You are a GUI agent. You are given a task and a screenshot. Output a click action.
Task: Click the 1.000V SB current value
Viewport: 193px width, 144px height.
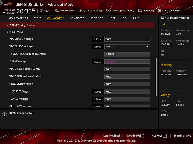[x=98, y=92]
